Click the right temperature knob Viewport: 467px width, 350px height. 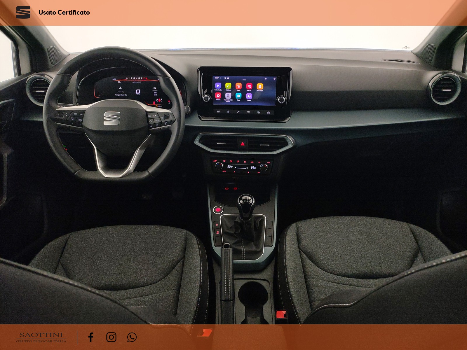(x=264, y=167)
